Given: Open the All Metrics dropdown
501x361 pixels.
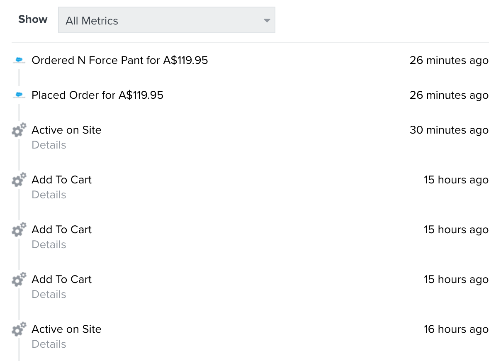Looking at the screenshot, I should pos(166,20).
